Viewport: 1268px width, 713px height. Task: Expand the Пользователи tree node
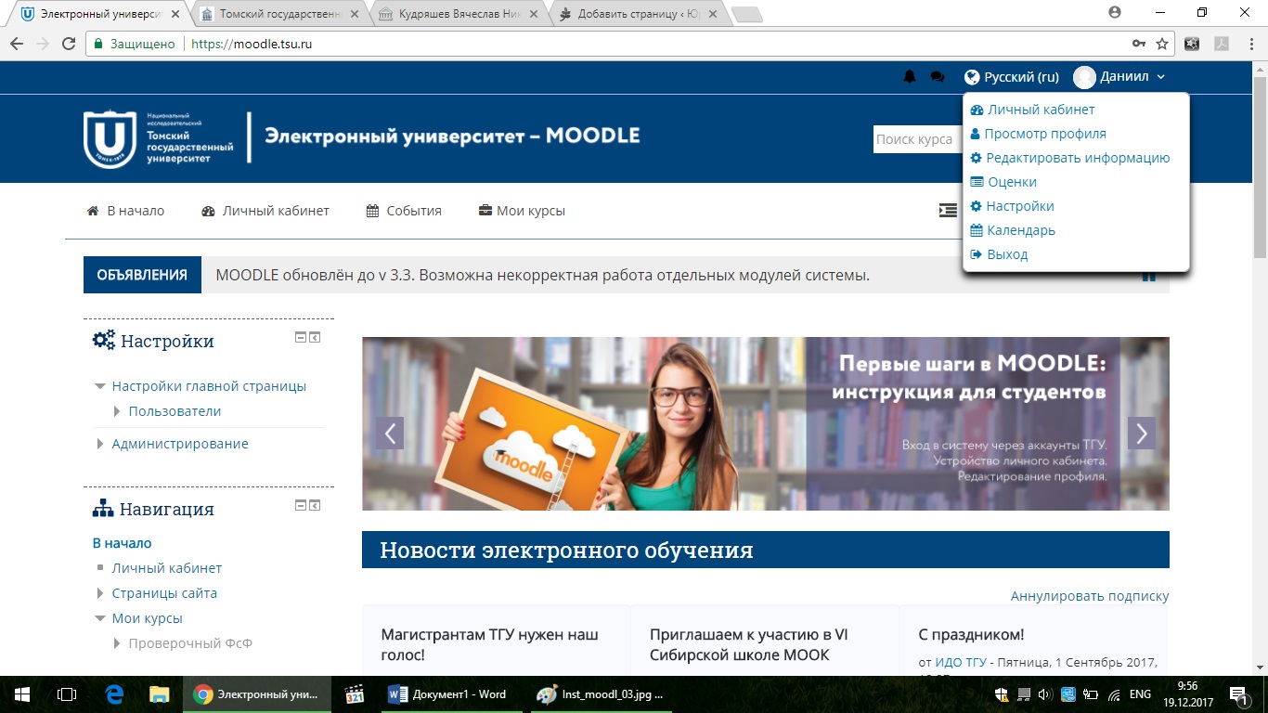point(117,411)
